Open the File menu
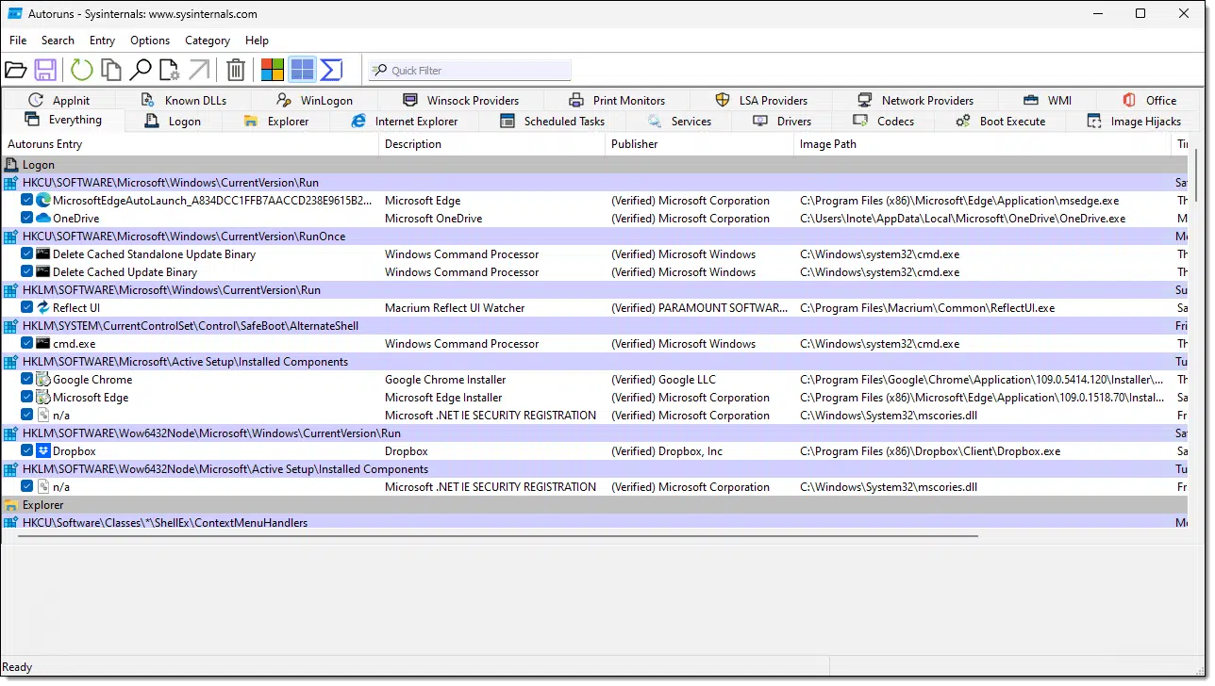 click(18, 41)
